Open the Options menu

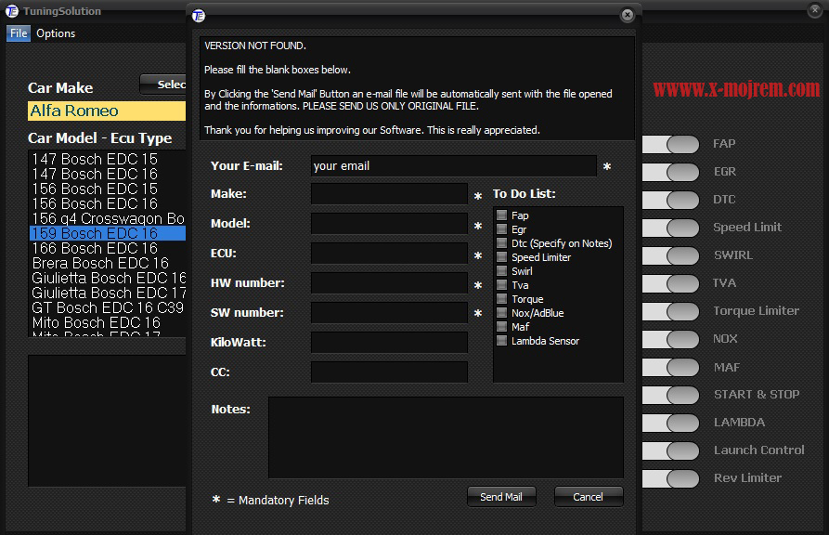tap(56, 33)
